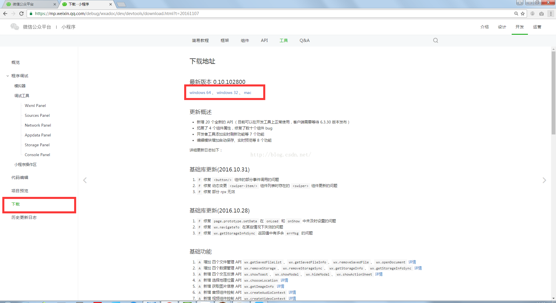Click the 微信公众平台 header title
The width and height of the screenshot is (556, 303).
click(37, 27)
